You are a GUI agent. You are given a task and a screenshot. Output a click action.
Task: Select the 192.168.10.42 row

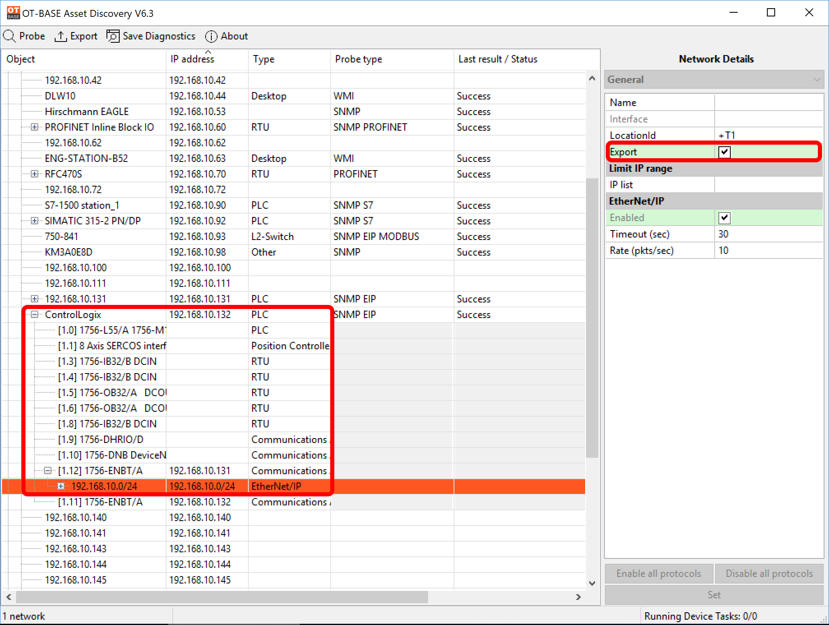294,81
